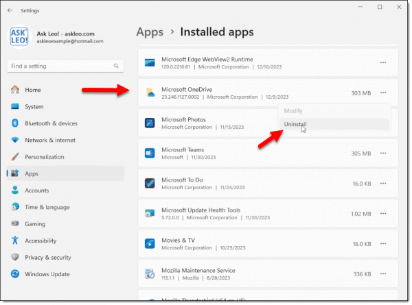
Task: Open more options for Microsoft Teams
Action: click(x=383, y=154)
